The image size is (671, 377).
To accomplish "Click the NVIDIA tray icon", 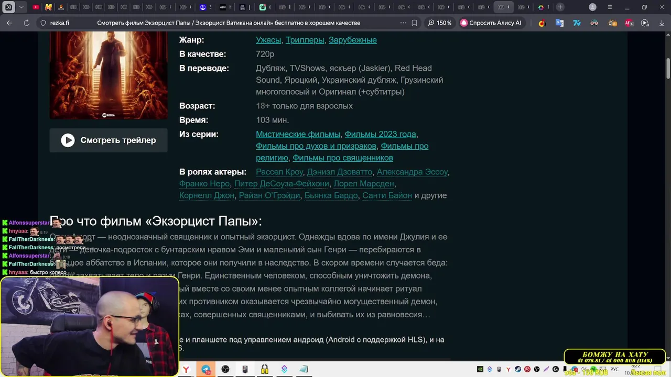I will (x=480, y=369).
